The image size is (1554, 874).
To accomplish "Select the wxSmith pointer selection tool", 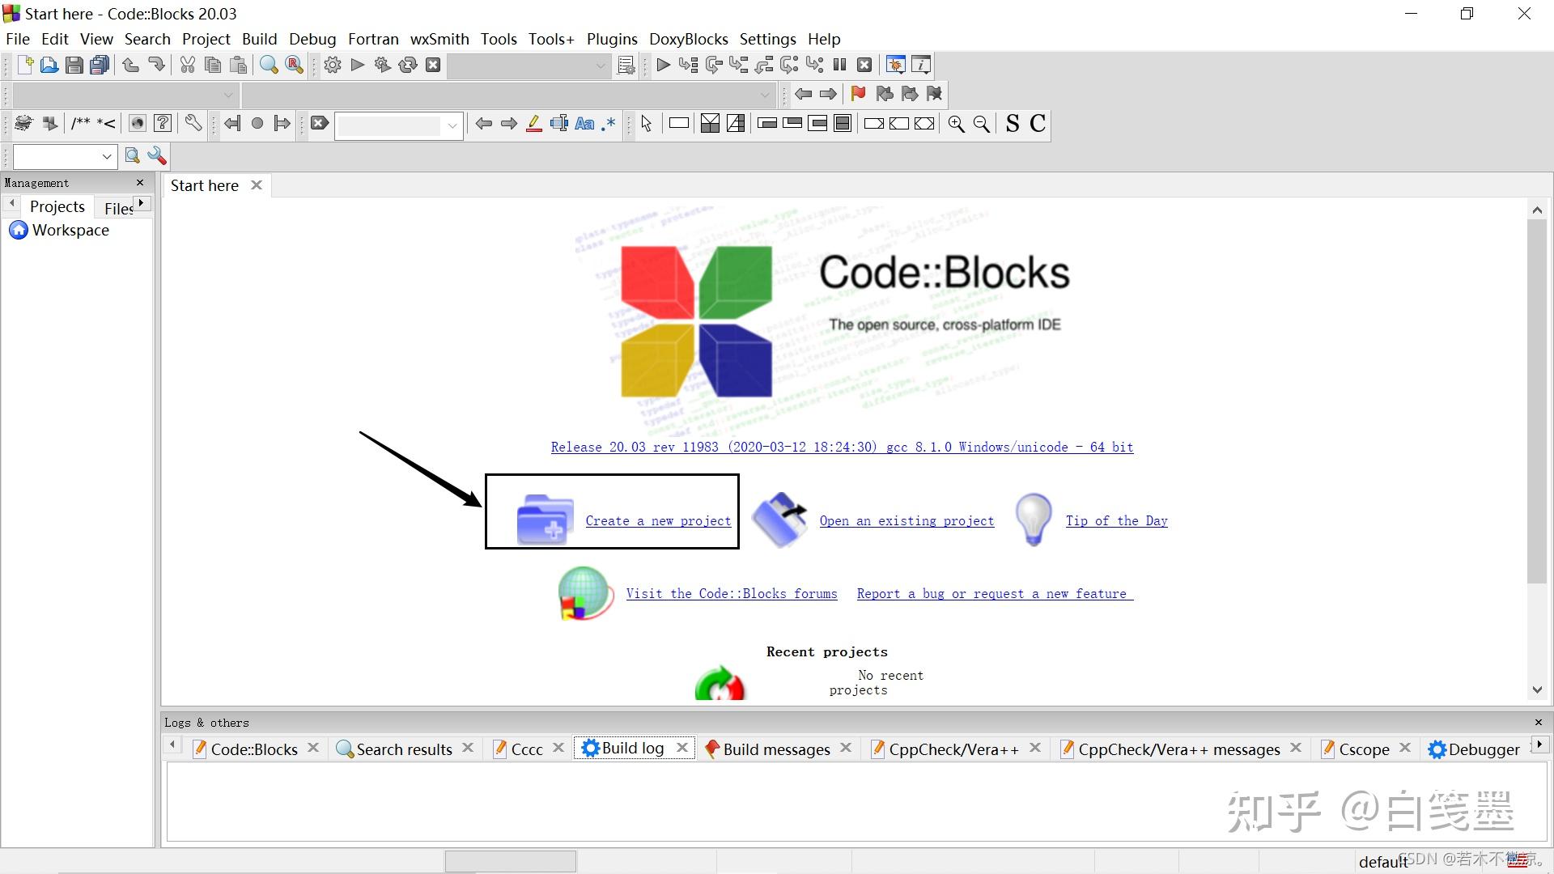I will point(646,124).
